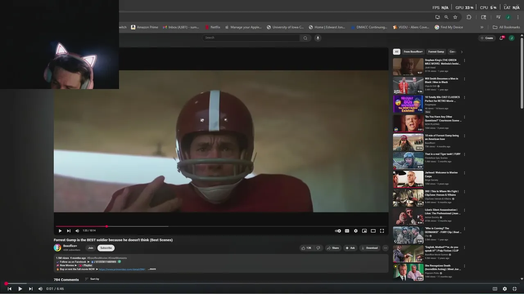Click the YouTube search magnifier button
The height and width of the screenshot is (294, 524).
pyautogui.click(x=305, y=38)
